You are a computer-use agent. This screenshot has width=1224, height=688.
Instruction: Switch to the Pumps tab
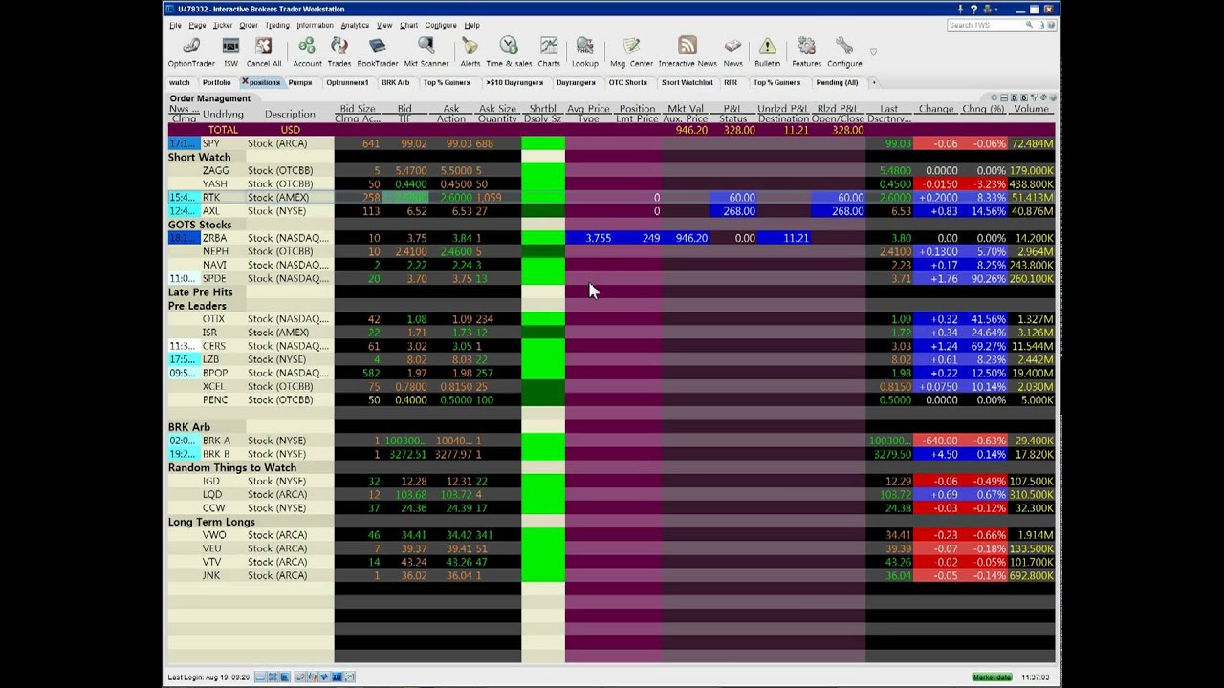click(300, 82)
